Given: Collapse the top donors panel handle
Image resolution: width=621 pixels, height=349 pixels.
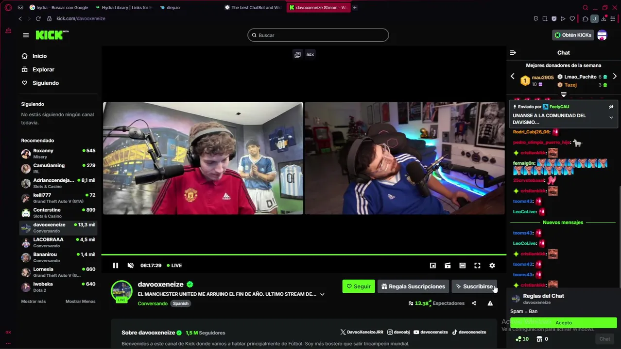Looking at the screenshot, I should click(564, 95).
